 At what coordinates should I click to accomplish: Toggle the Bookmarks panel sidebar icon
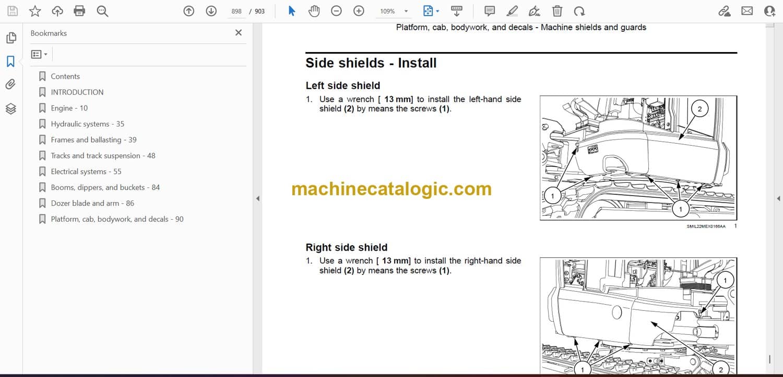pos(10,61)
